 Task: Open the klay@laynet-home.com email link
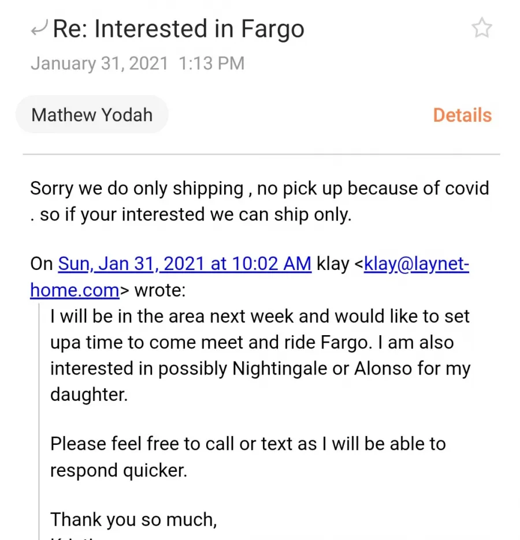(249, 276)
